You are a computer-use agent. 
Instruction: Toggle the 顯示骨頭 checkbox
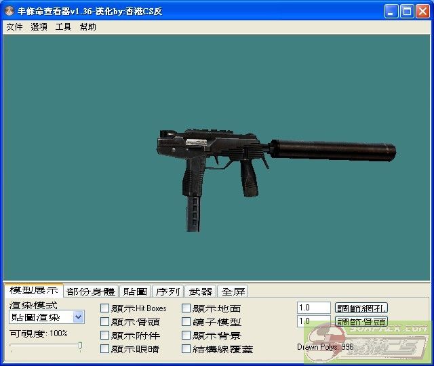[104, 322]
